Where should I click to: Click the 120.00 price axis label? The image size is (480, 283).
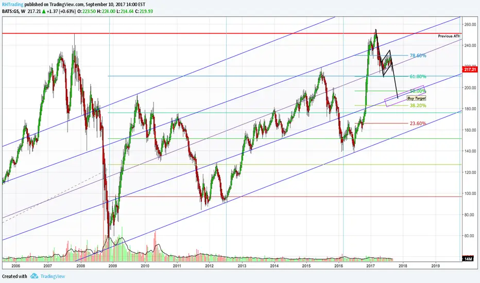pyautogui.click(x=470, y=172)
